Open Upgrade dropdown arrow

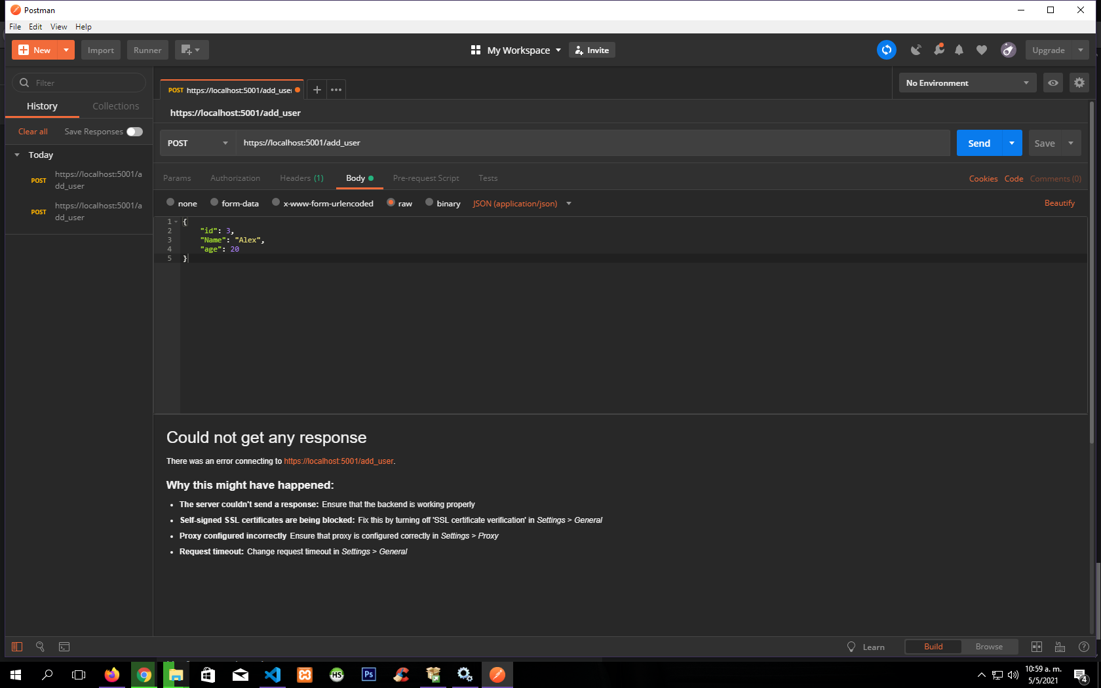coord(1081,50)
